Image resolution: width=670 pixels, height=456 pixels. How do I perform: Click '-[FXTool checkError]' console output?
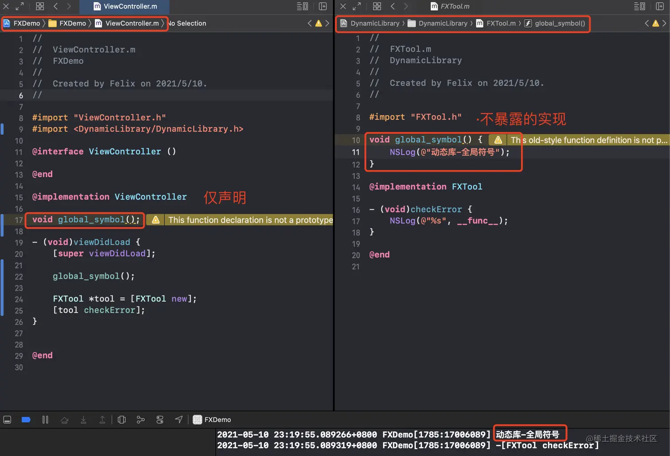point(547,445)
